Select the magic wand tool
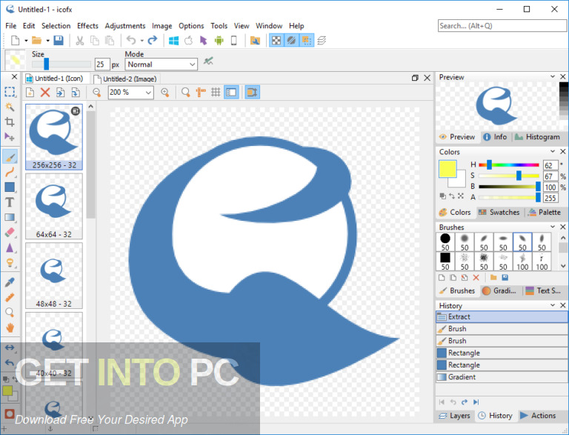The image size is (569, 435). 10,107
